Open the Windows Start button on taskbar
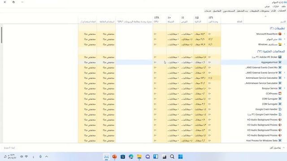Image resolution: width=287 pixels, height=161 pixels. point(180,157)
